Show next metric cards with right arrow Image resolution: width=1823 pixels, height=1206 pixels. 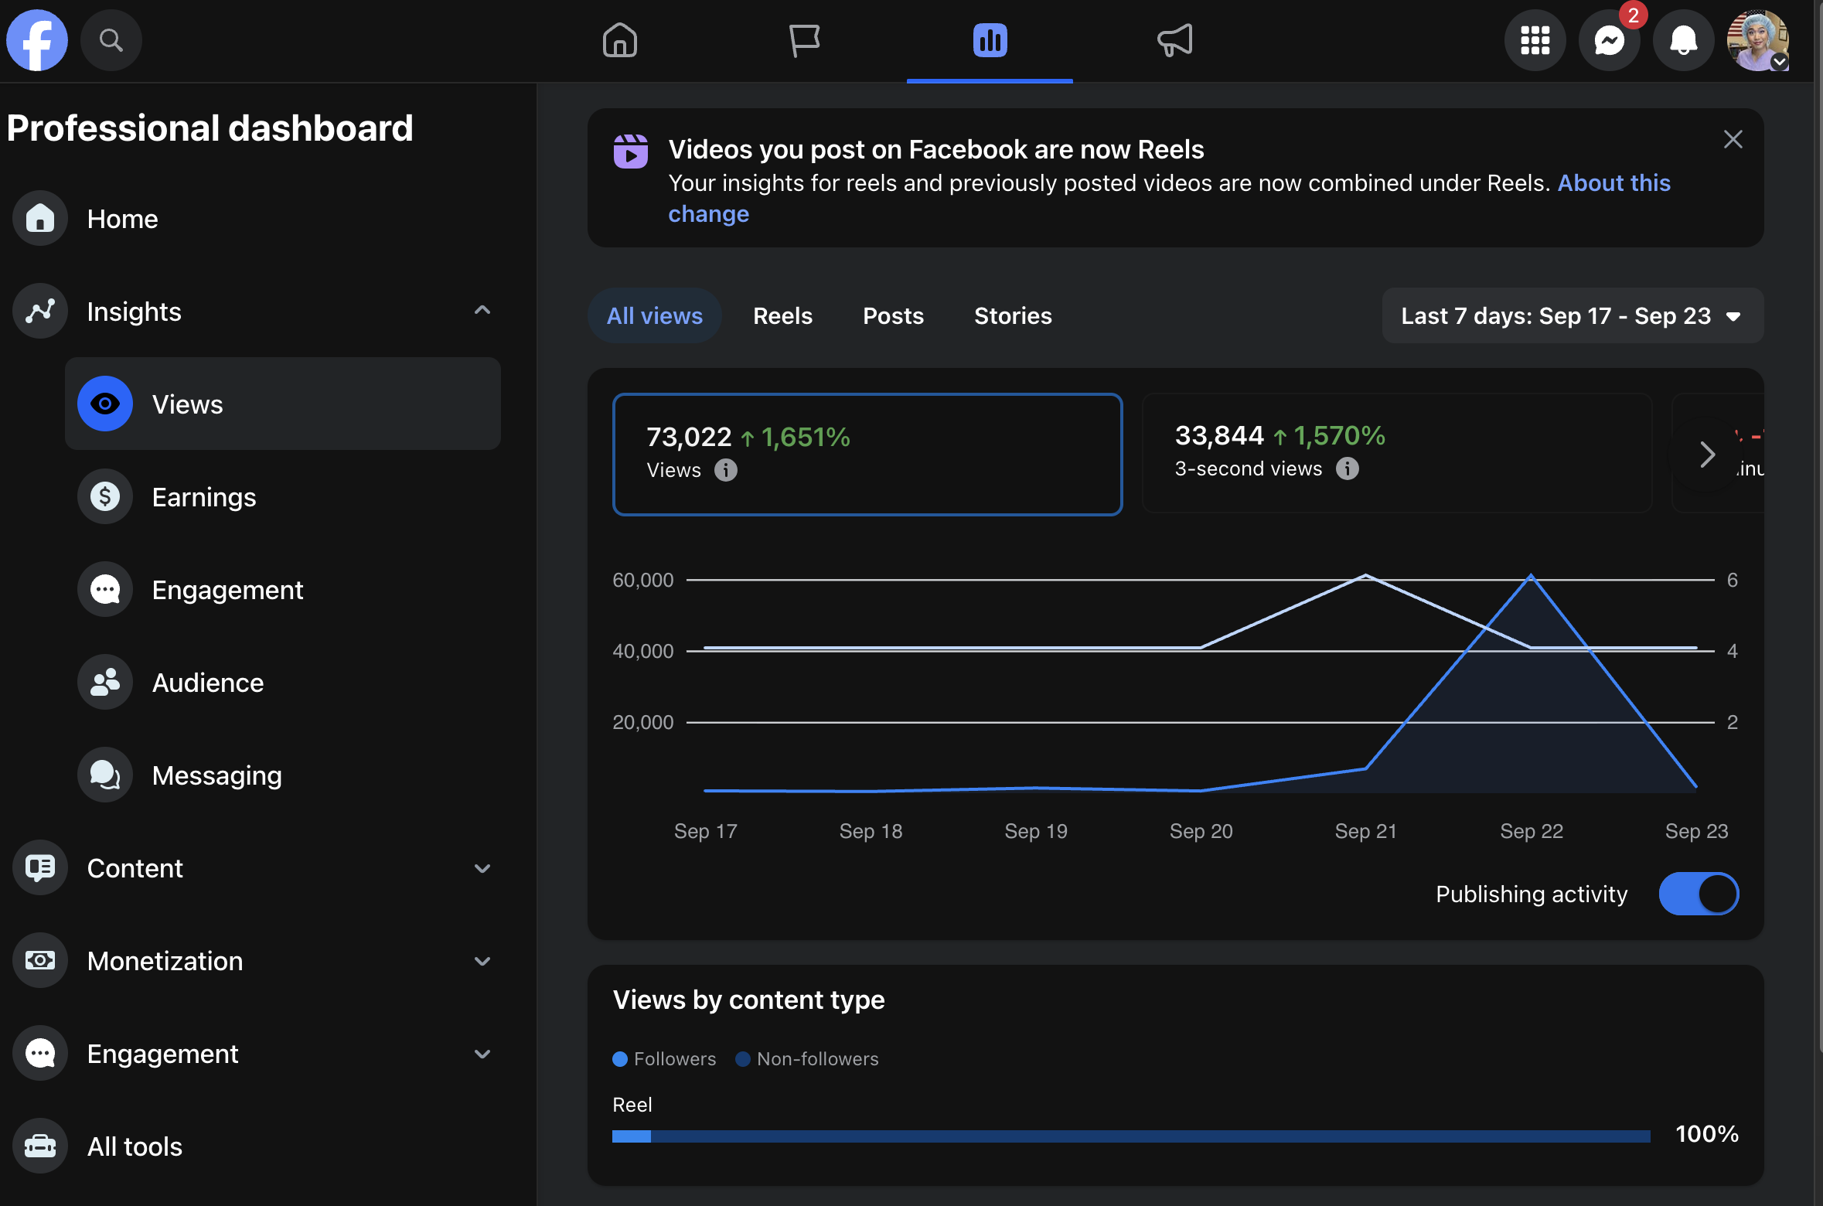tap(1706, 454)
